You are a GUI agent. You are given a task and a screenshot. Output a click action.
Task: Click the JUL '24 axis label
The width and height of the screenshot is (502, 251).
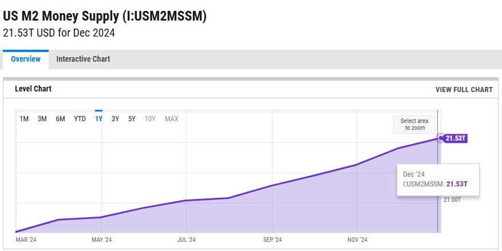(187, 240)
